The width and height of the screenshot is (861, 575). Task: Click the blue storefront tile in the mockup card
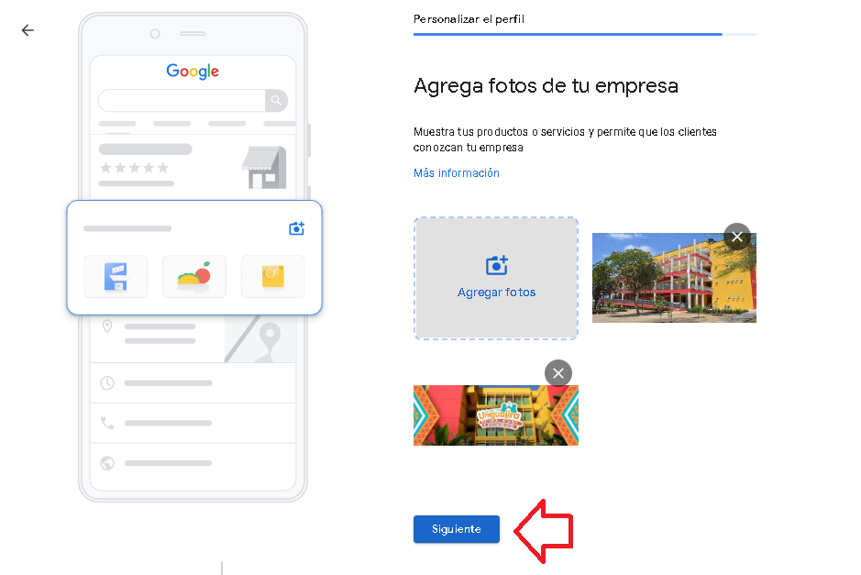click(116, 276)
